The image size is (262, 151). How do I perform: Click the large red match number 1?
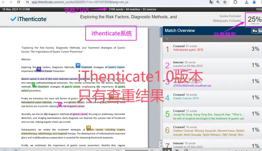click(167, 49)
